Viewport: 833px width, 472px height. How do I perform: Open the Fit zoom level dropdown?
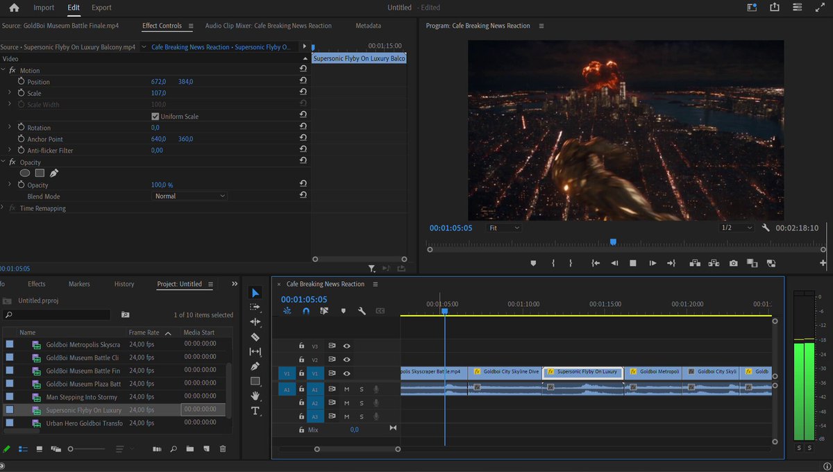503,228
